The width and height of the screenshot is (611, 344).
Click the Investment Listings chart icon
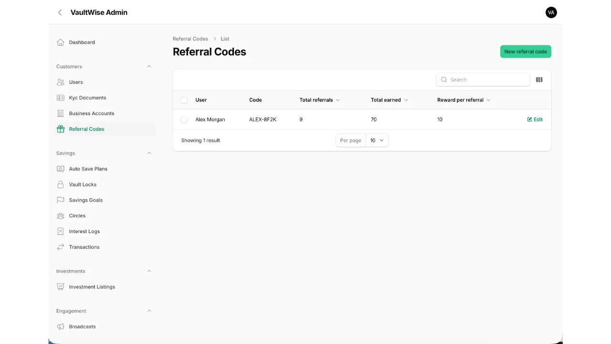pyautogui.click(x=61, y=287)
